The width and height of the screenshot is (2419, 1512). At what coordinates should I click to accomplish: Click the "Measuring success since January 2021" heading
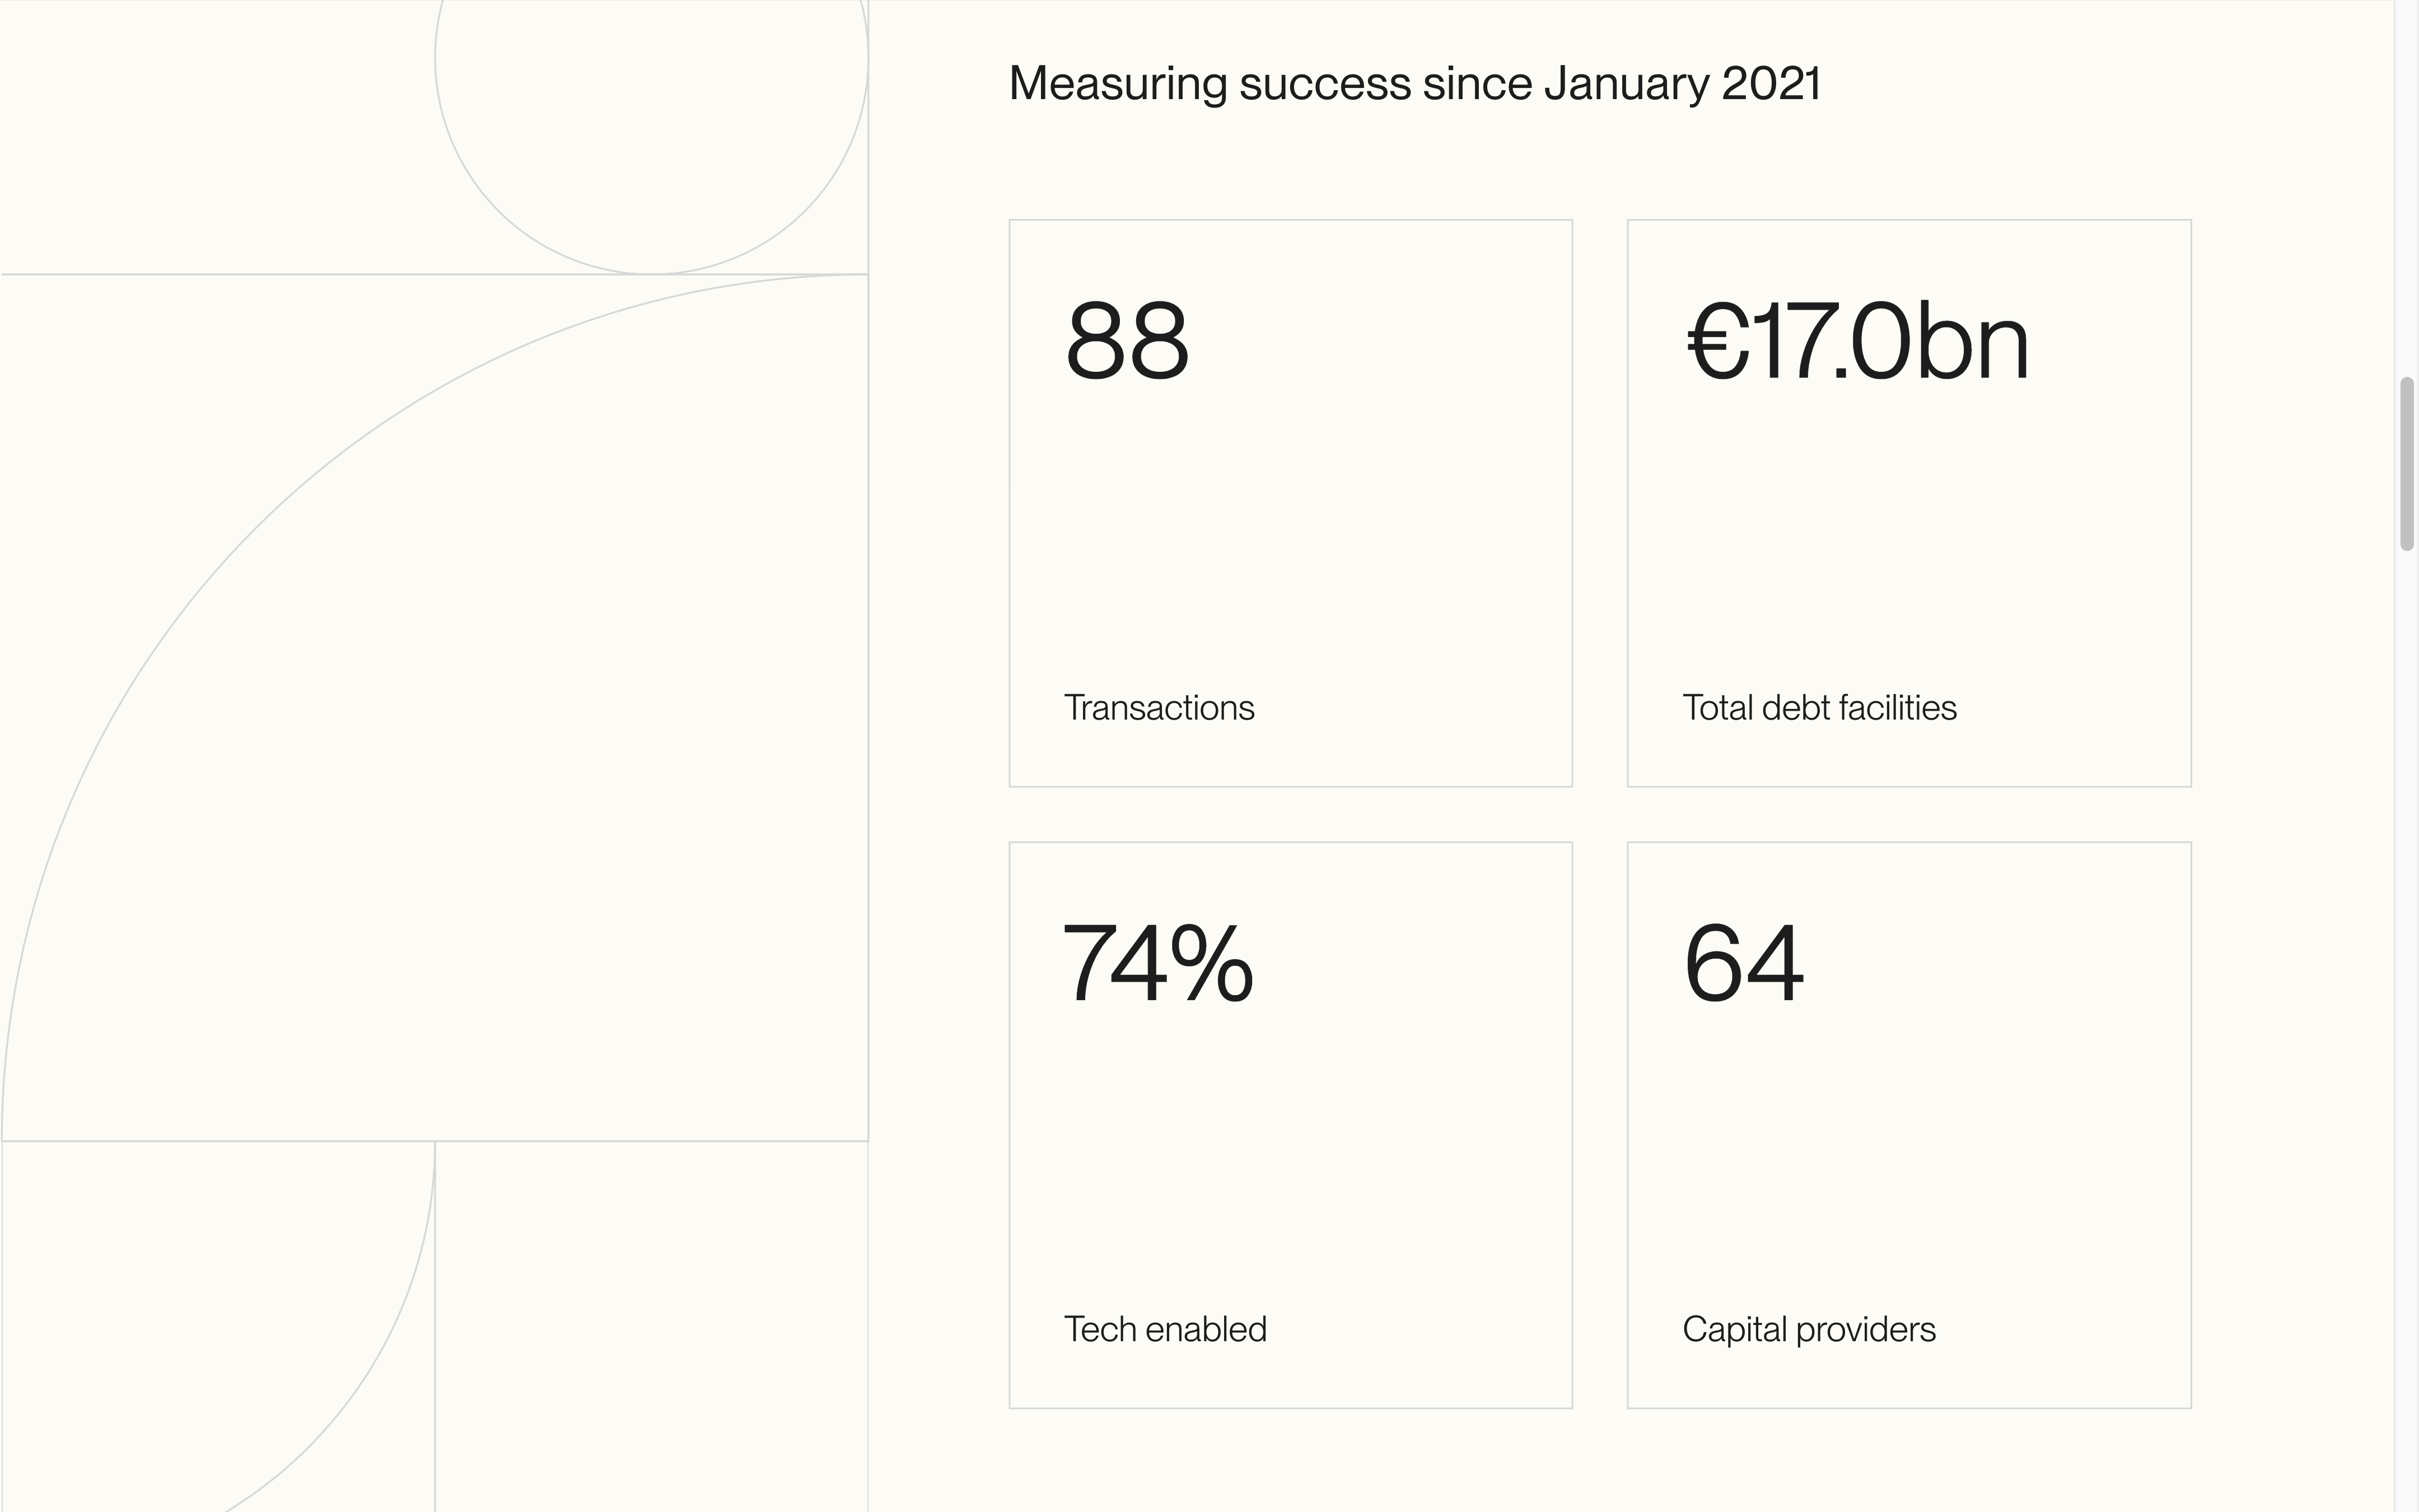pos(1413,84)
